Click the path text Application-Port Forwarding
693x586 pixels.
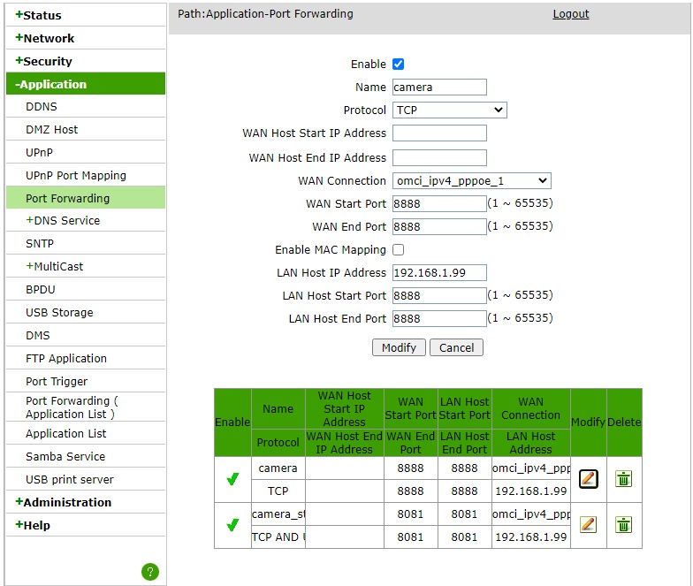click(x=279, y=14)
